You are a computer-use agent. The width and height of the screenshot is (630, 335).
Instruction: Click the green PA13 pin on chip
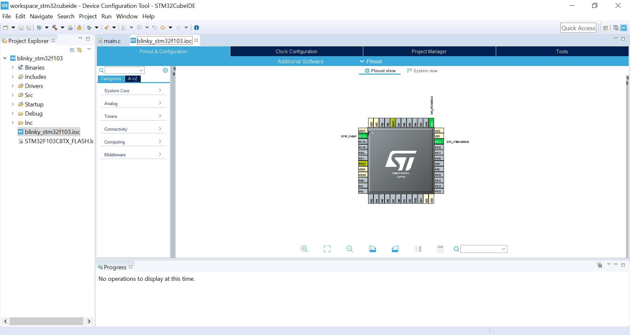click(439, 142)
